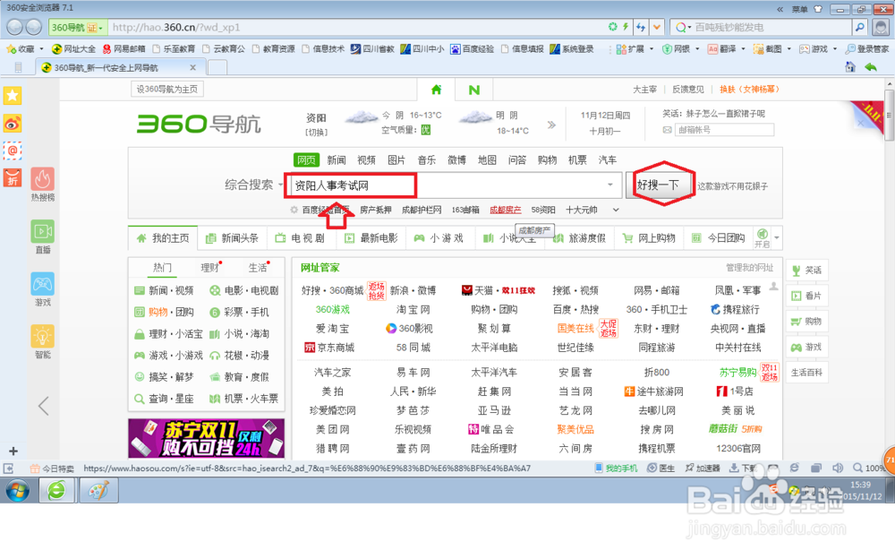Viewport: 895px width, 559px height.
Task: Click the 好搜一下 search button
Action: tap(658, 185)
